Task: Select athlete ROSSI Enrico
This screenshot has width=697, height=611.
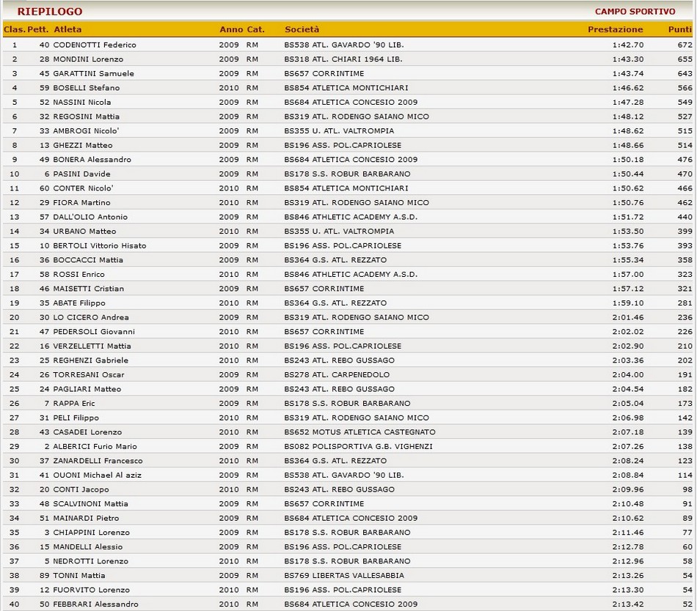Action: point(79,274)
